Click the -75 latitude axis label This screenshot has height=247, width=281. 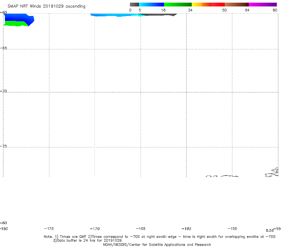pyautogui.click(x=3, y=146)
